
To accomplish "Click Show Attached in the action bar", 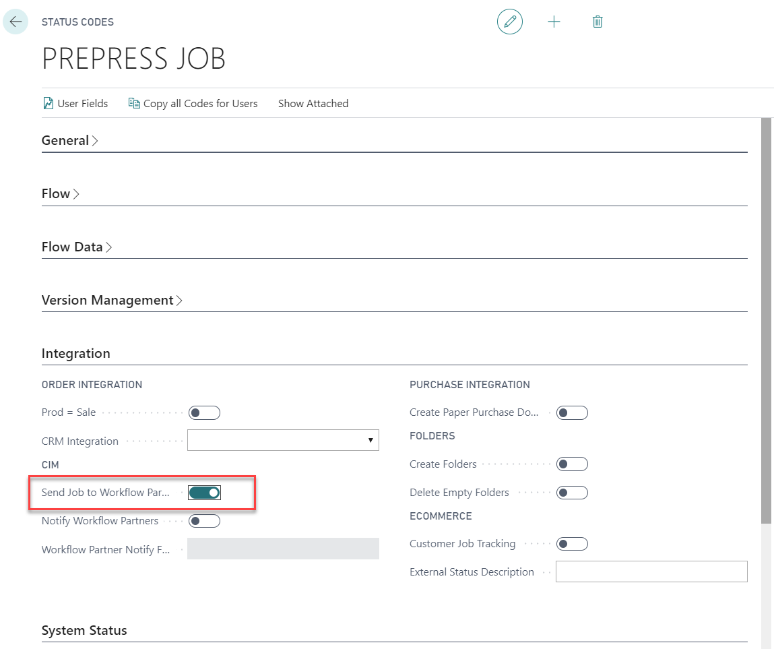I will point(313,104).
